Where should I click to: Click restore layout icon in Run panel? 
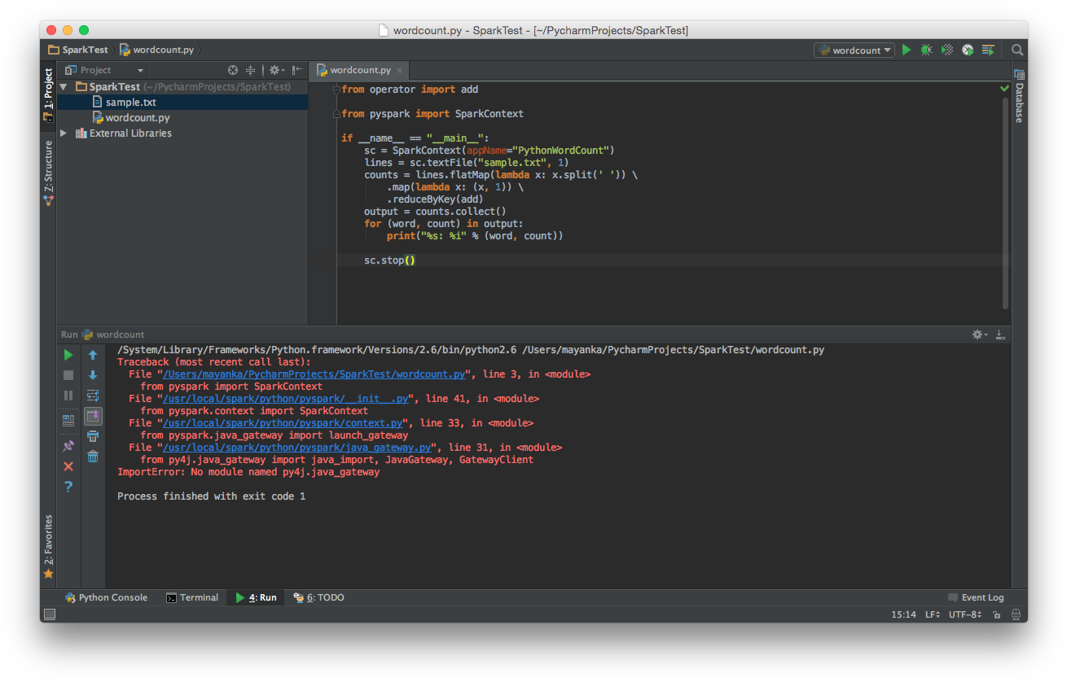[x=68, y=421]
